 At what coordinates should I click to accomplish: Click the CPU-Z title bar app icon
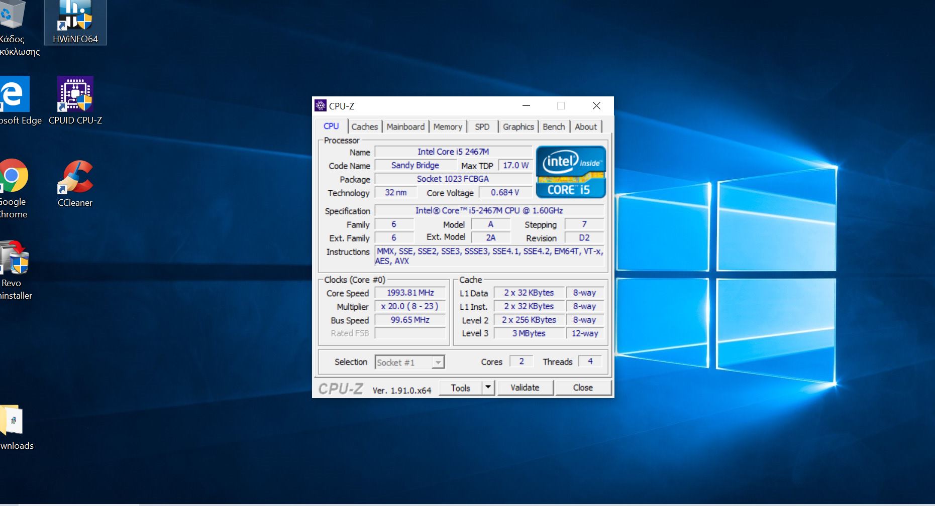click(x=320, y=105)
